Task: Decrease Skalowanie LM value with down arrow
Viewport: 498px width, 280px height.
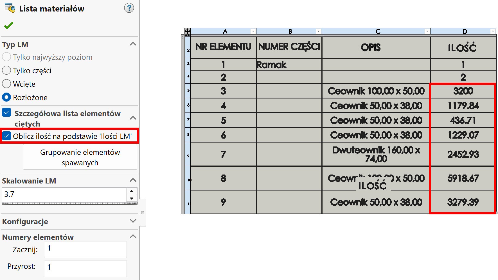Action: (132, 198)
